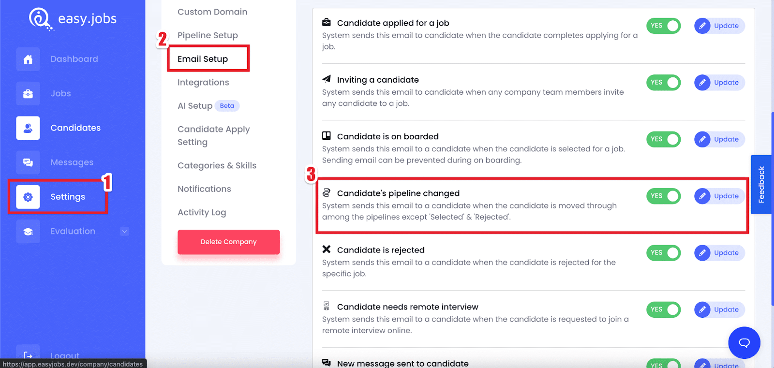
Task: Open the Email Setup settings tab
Action: click(x=203, y=59)
